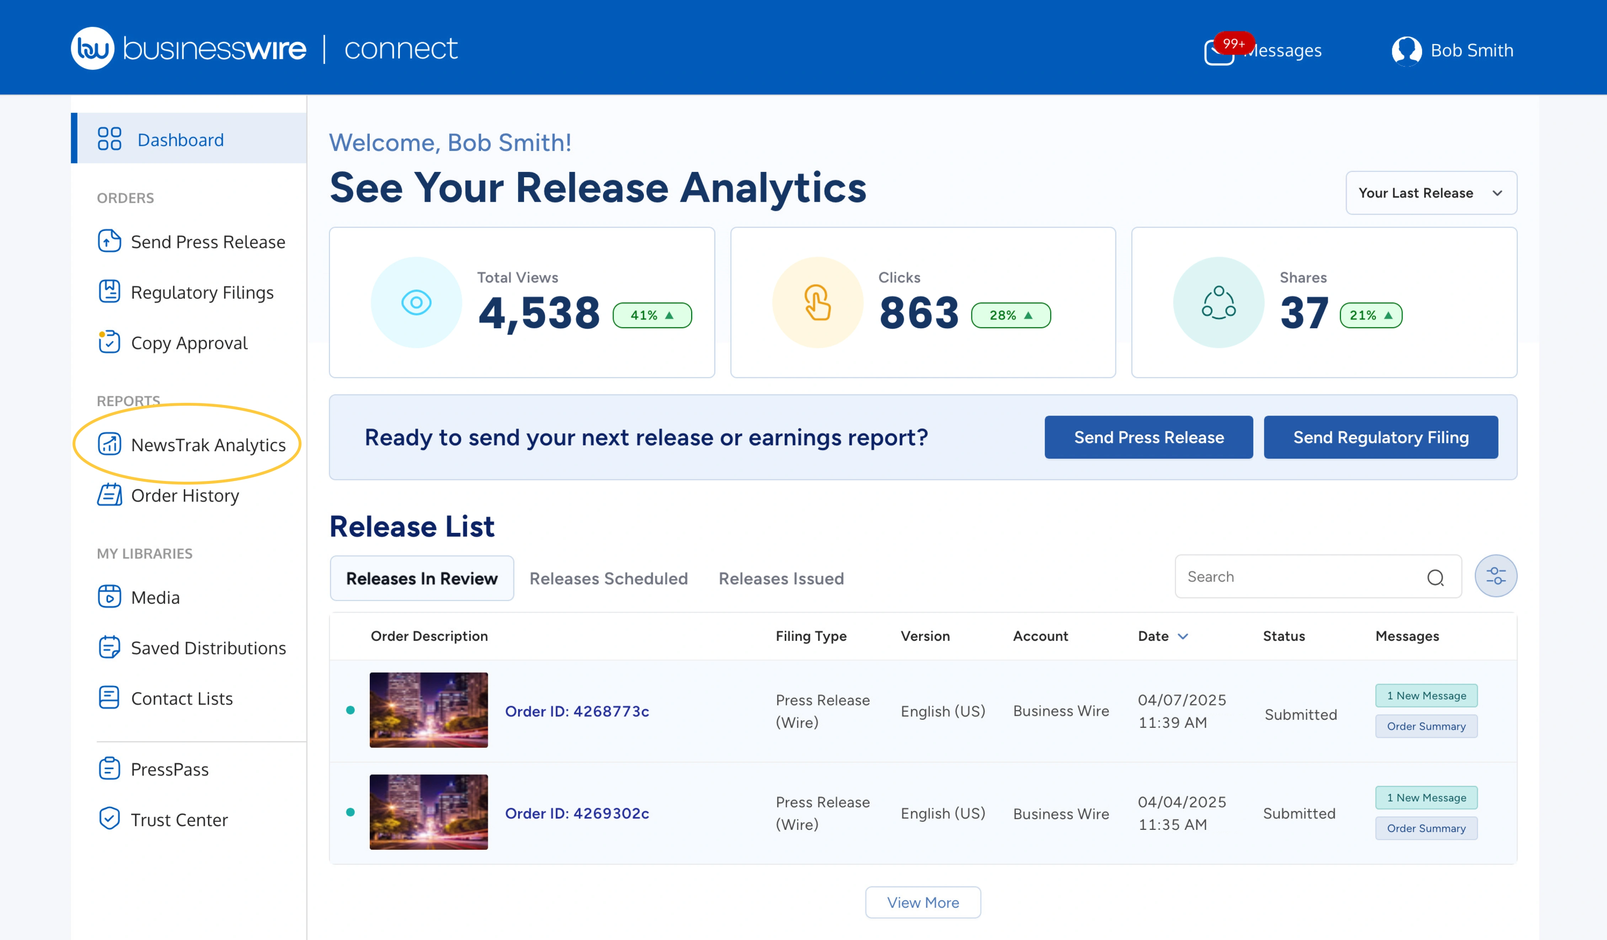The width and height of the screenshot is (1607, 940).
Task: Click the Shares network icon
Action: point(1218,302)
